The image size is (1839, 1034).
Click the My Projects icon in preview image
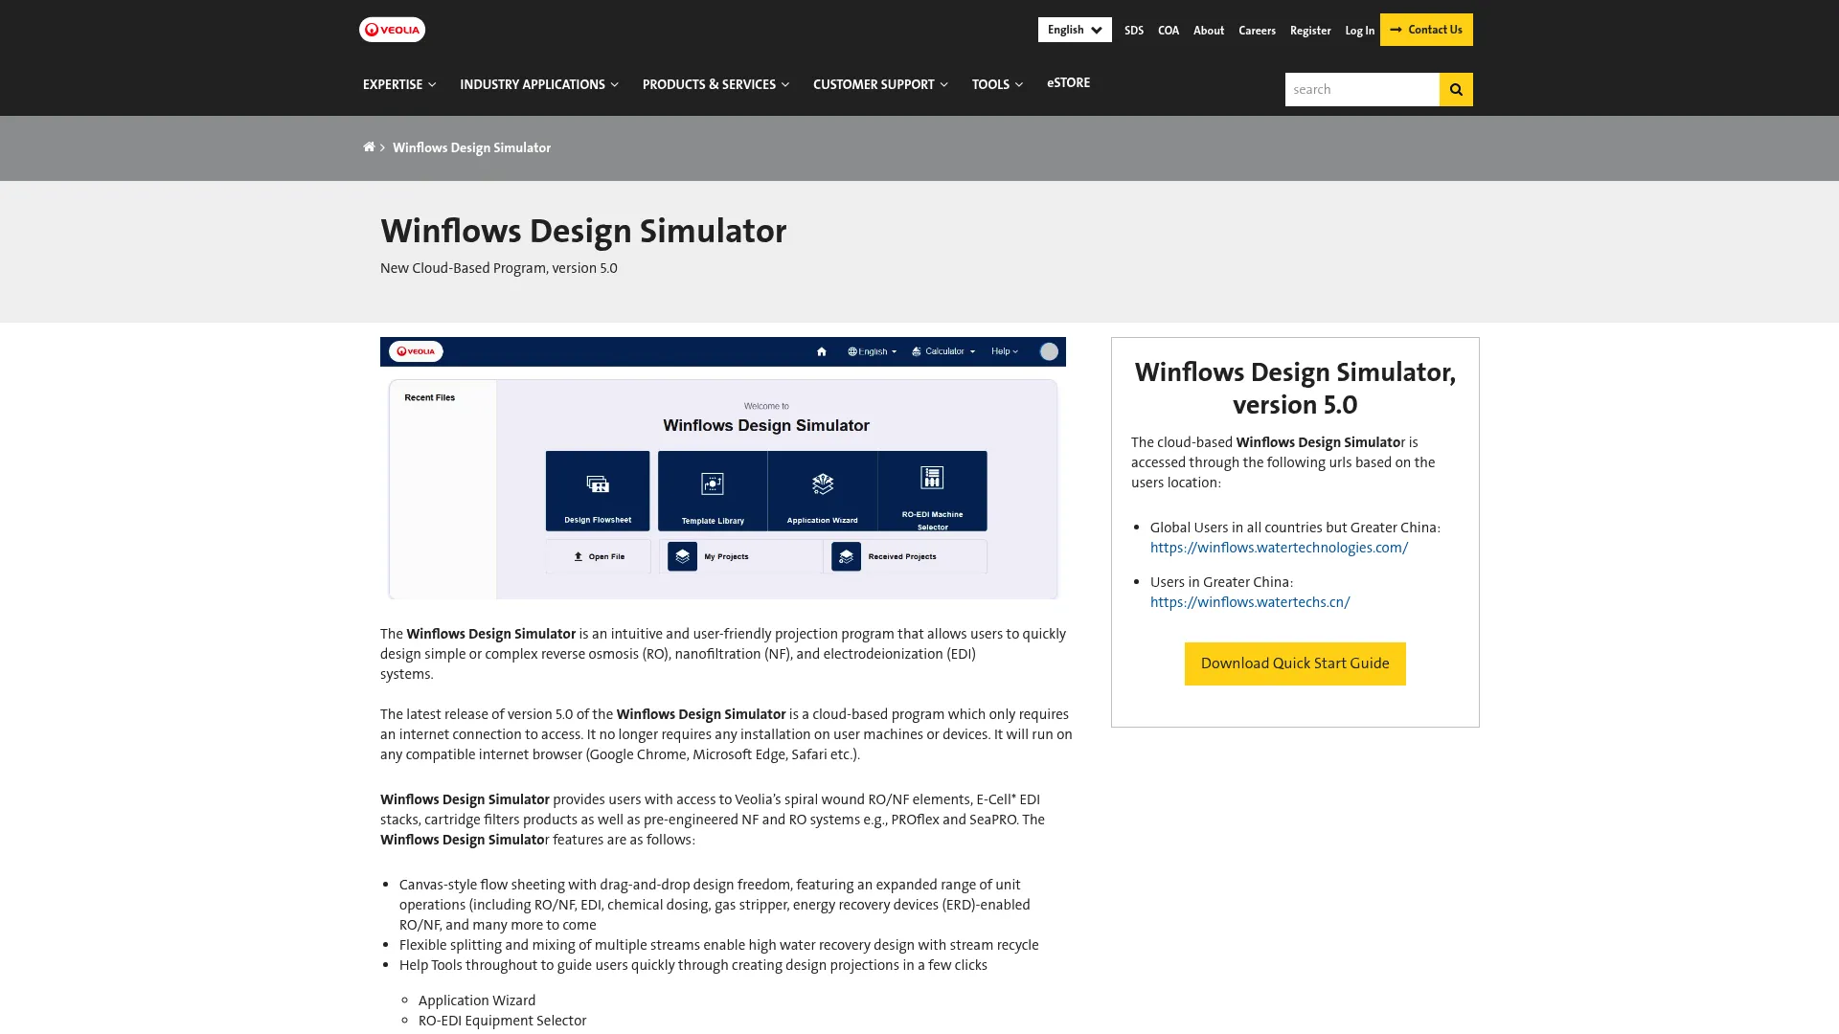point(682,556)
